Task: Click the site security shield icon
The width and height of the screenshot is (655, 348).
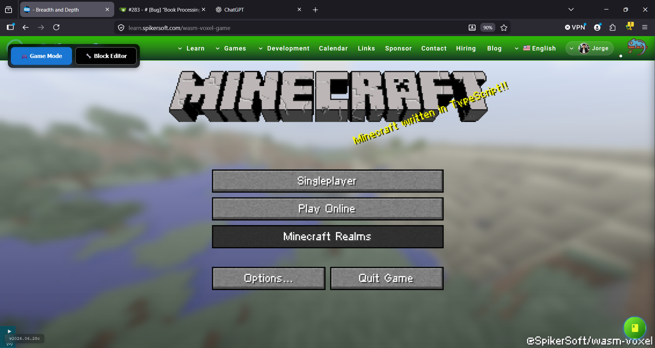Action: 121,28
